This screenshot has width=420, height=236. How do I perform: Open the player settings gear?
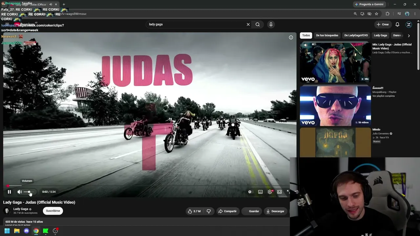270,192
